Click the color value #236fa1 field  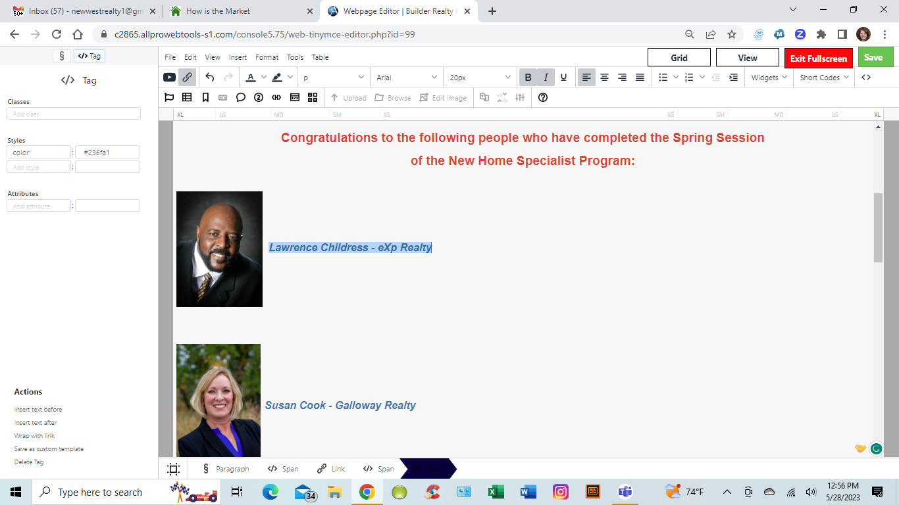[x=107, y=153]
